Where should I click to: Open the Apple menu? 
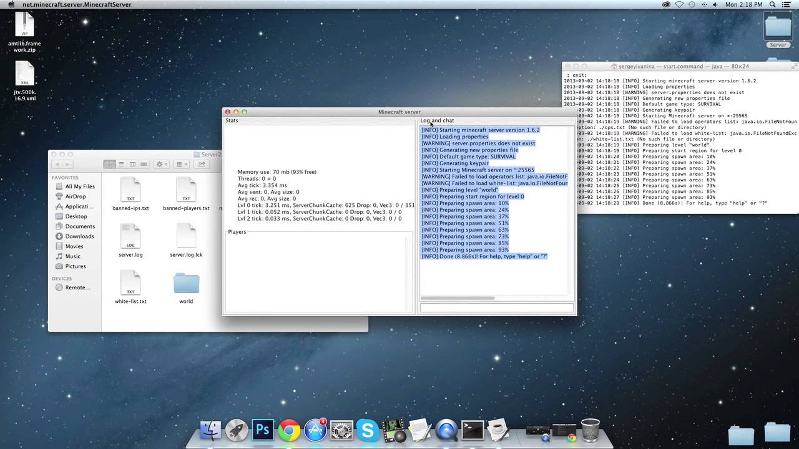coord(11,5)
